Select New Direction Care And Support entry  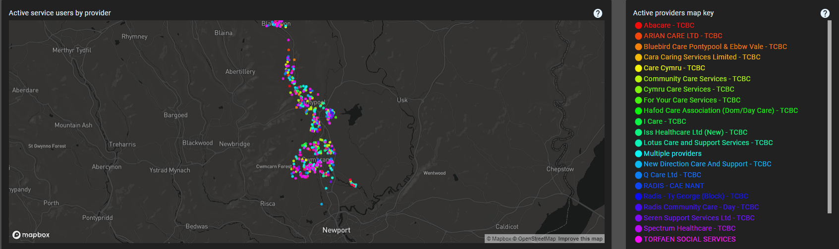(707, 164)
